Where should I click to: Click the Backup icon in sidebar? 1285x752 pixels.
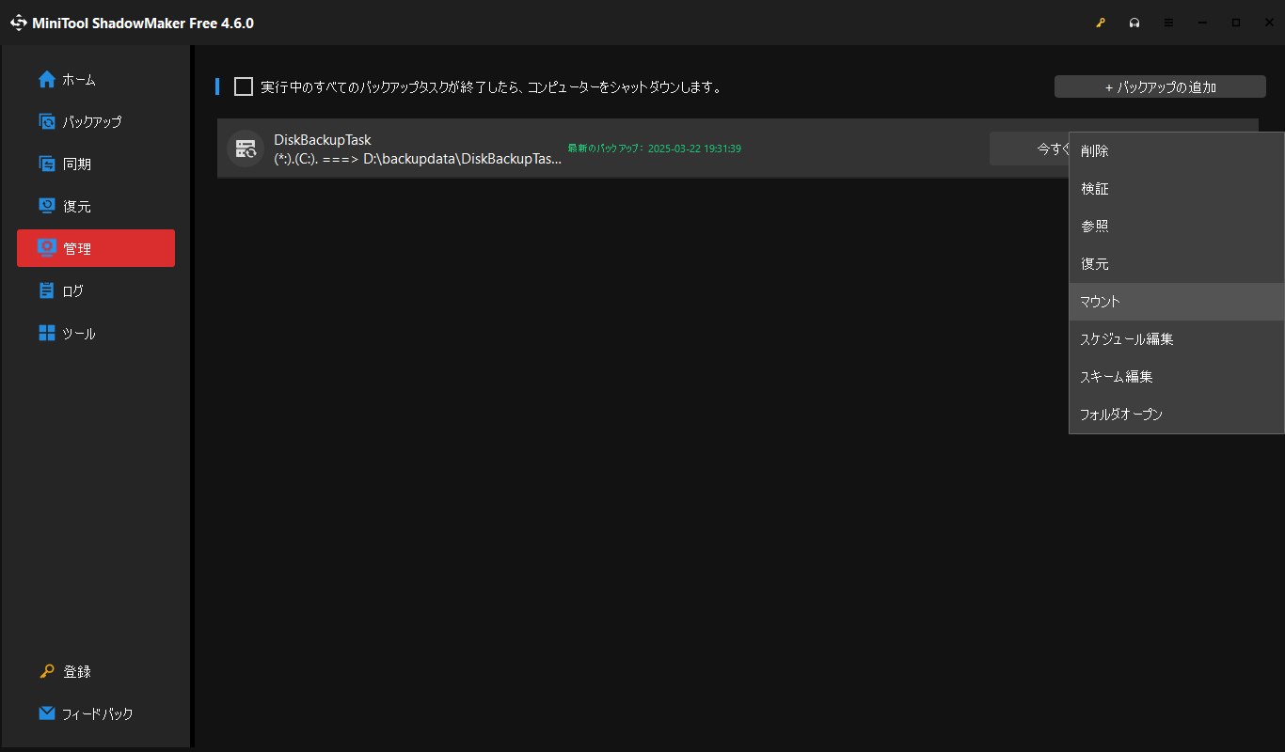tap(47, 121)
